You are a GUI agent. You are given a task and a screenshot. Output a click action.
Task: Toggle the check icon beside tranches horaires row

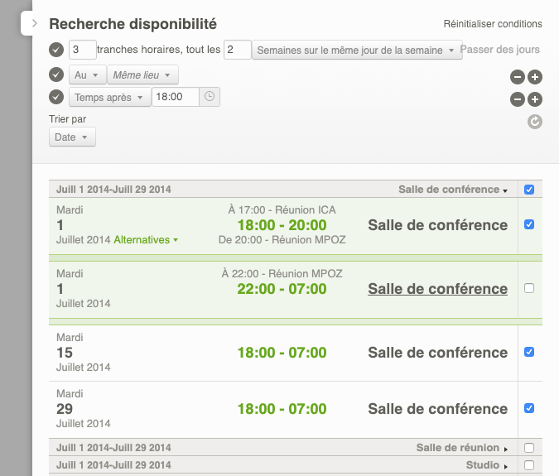pyautogui.click(x=56, y=50)
